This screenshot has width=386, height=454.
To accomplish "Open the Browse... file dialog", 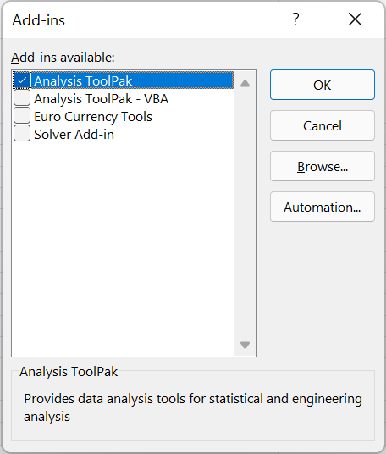I will click(323, 166).
